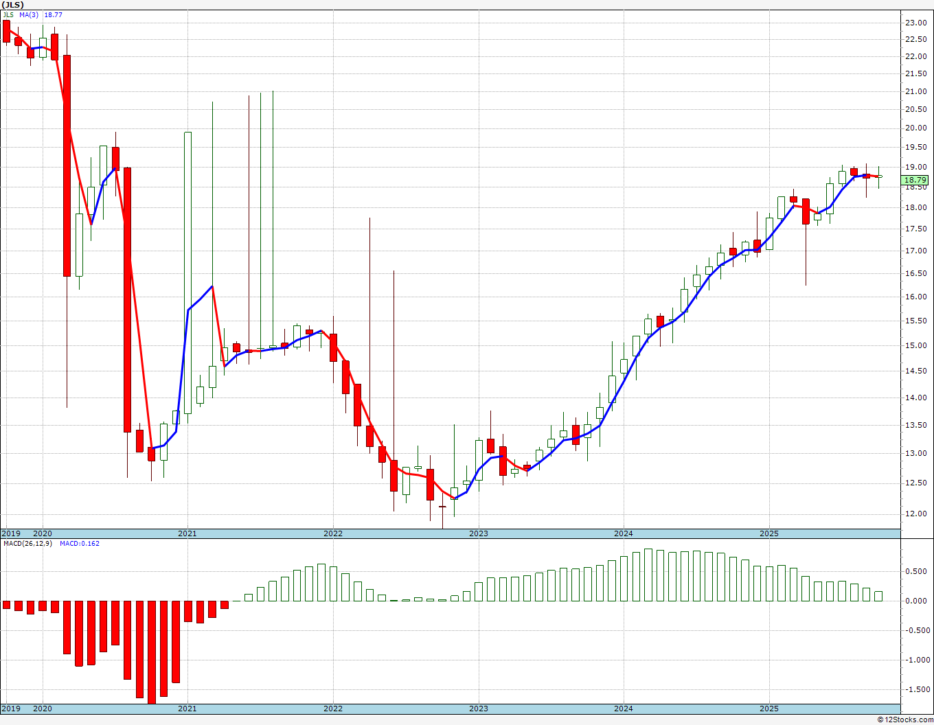This screenshot has height=725, width=934.
Task: Click the 12.00 price axis label
Action: pyautogui.click(x=916, y=514)
